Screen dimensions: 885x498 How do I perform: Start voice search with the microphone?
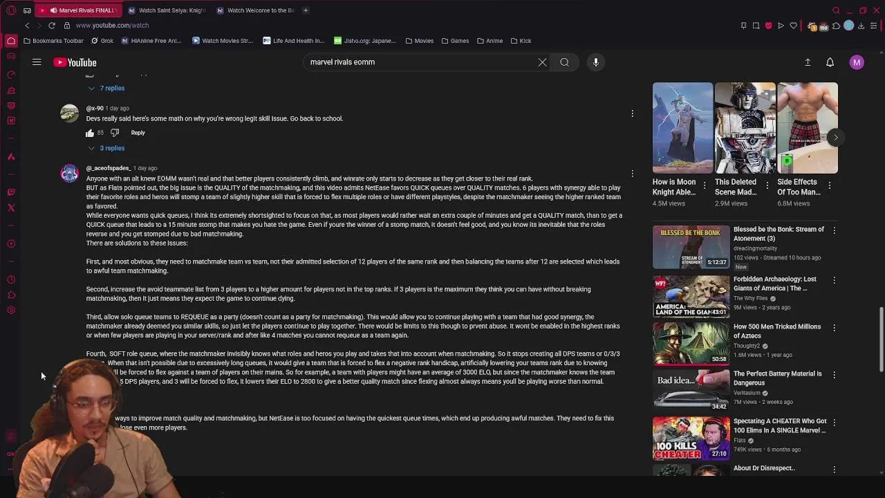(x=595, y=62)
